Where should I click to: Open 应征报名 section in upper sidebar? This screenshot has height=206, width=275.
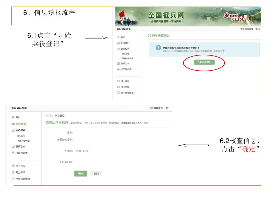point(125,49)
